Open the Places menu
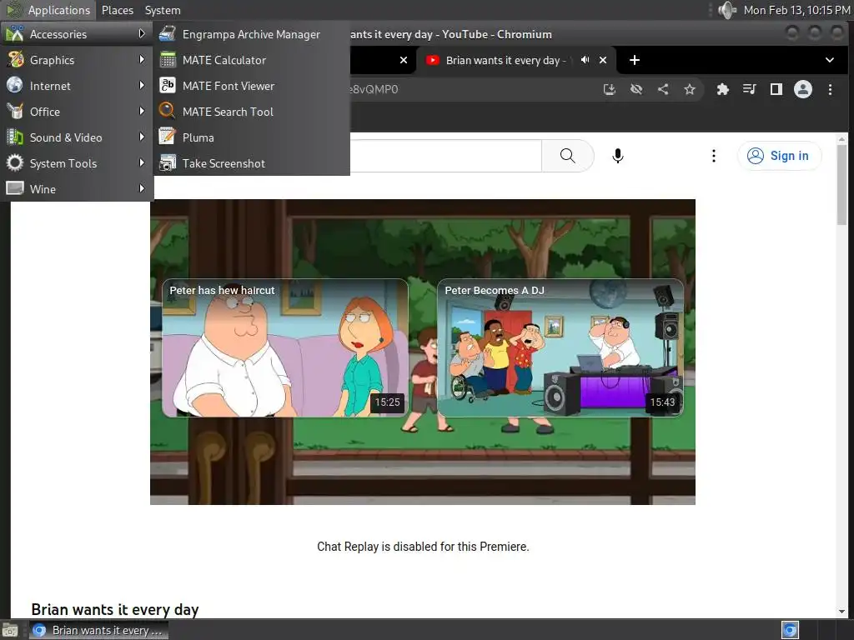 118,10
